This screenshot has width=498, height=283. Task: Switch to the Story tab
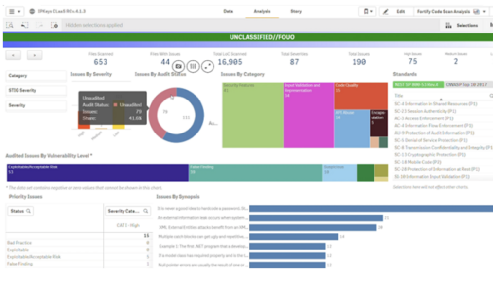click(296, 11)
